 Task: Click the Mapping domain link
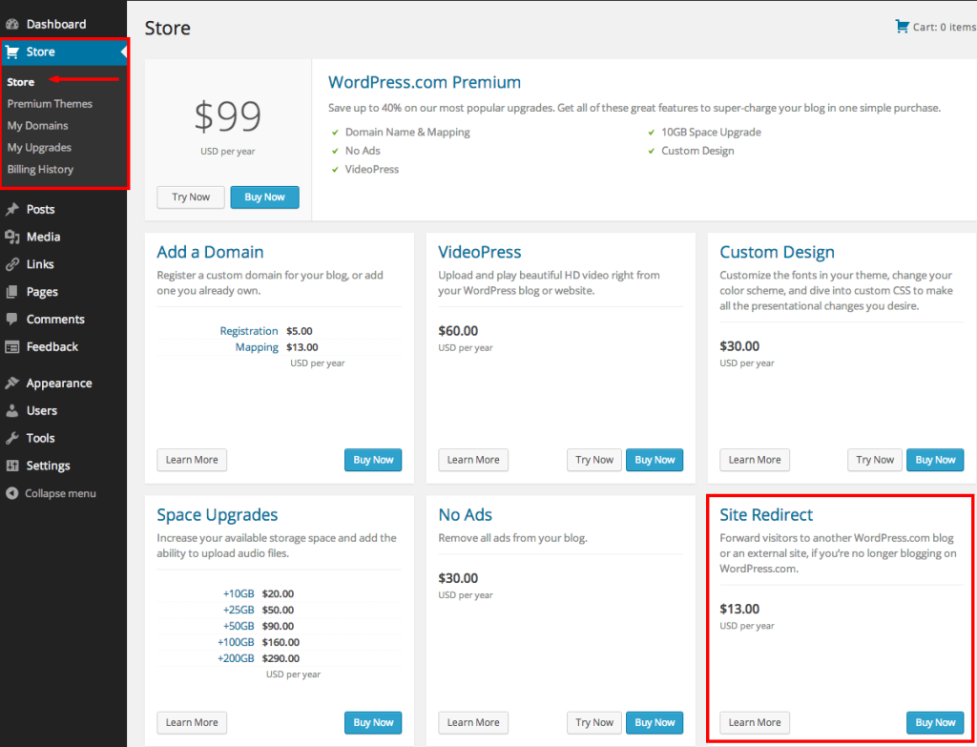coord(257,347)
